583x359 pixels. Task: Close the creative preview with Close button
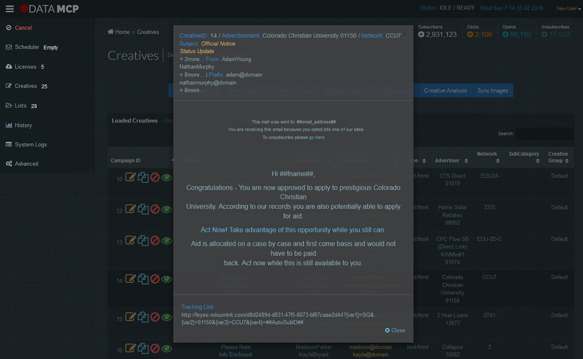click(x=395, y=331)
